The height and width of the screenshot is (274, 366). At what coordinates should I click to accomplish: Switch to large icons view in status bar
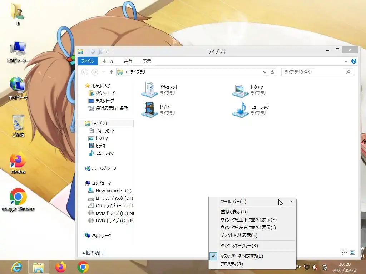352,253
